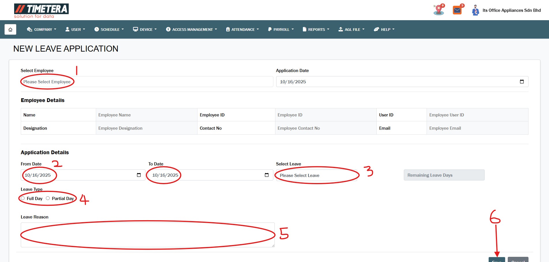
Task: Click the user profile avatar icon
Action: click(x=475, y=10)
